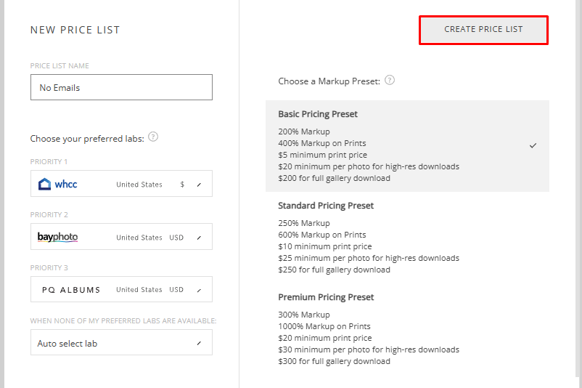This screenshot has height=388, width=582.
Task: Click help icon next to Markup Preset
Action: tap(390, 81)
